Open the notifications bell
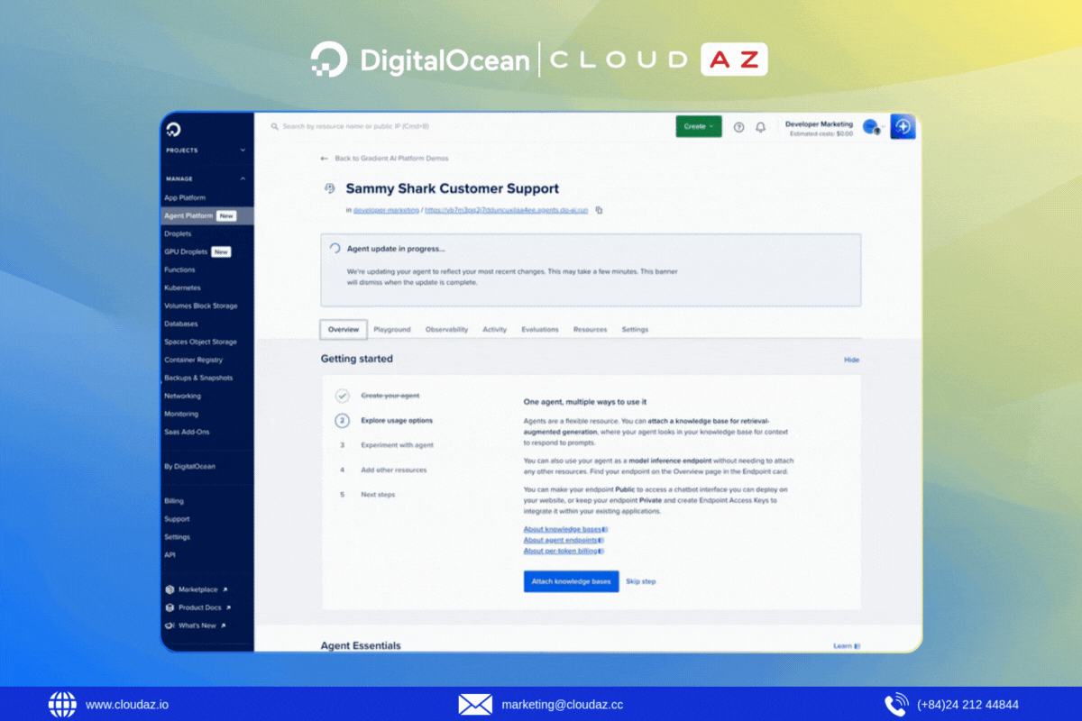This screenshot has width=1082, height=721. point(760,127)
